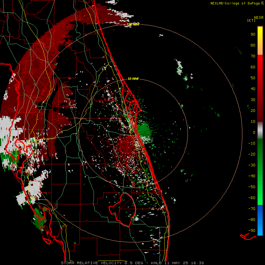Click the 11 MAY 25 date text
This screenshot has height=265, width=265.
coord(176,263)
